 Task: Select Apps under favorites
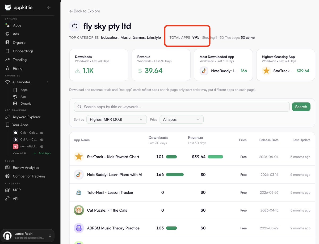[24, 90]
